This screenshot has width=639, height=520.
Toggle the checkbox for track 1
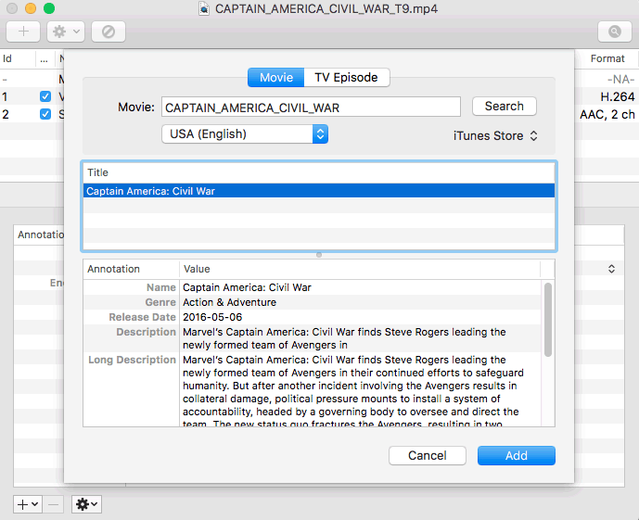pos(45,96)
